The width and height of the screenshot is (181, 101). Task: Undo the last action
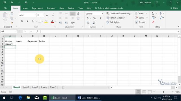tap(12, 3)
